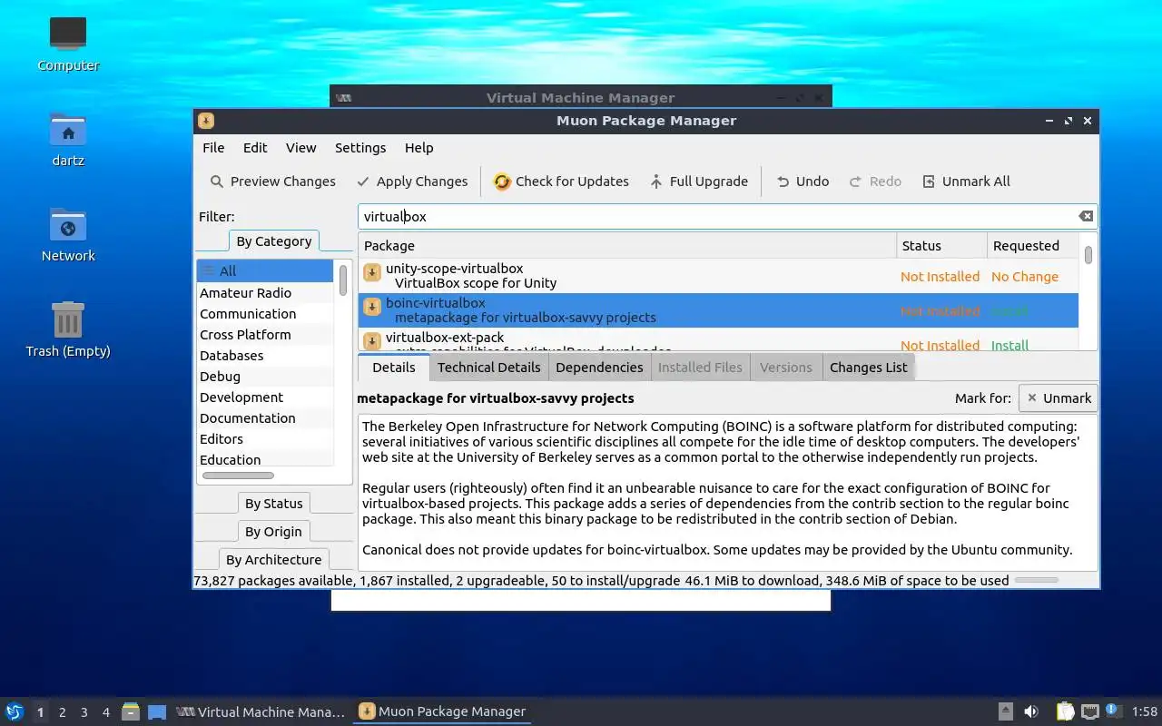Open the Network desktop icon

pyautogui.click(x=68, y=234)
